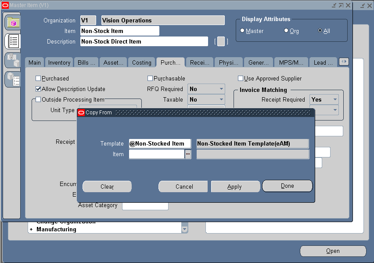
Task: Open the RFQ Required dropdown
Action: pos(206,89)
